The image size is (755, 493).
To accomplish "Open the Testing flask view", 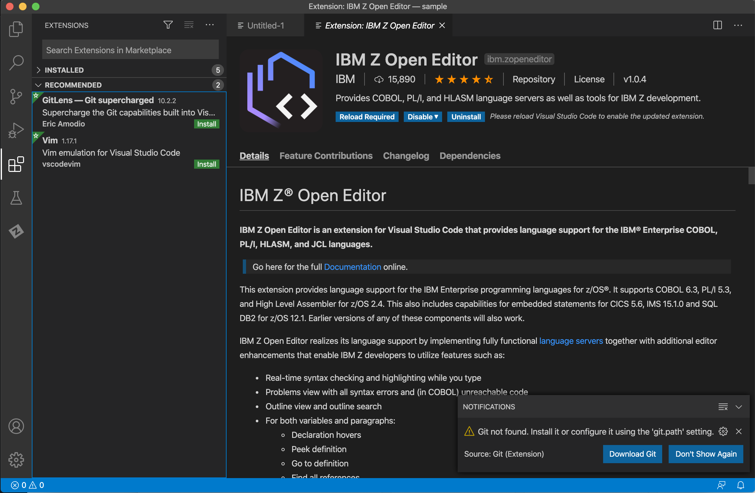I will [x=16, y=198].
